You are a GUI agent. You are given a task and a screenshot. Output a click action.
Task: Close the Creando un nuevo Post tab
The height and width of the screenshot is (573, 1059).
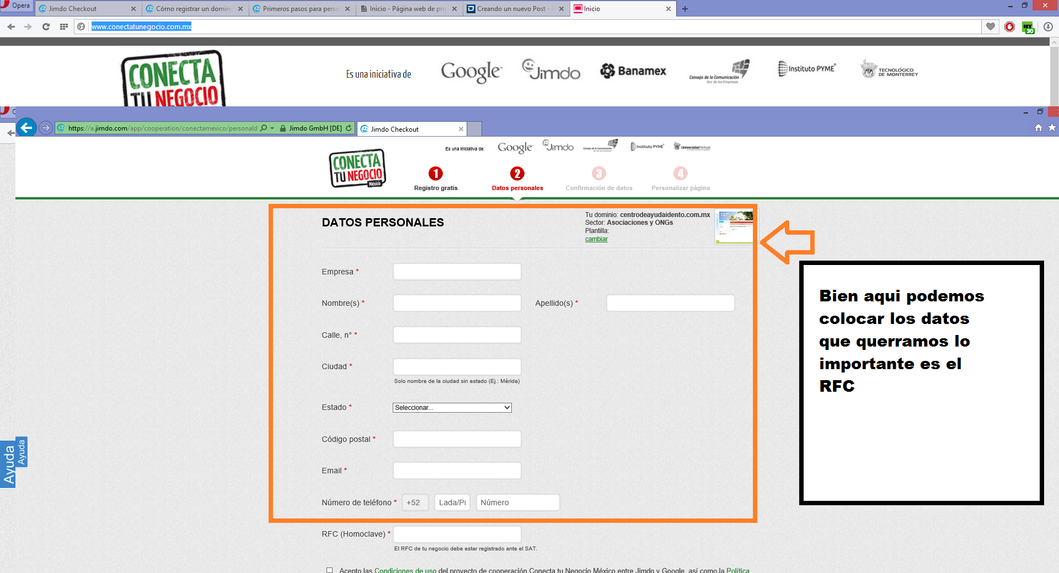(561, 9)
